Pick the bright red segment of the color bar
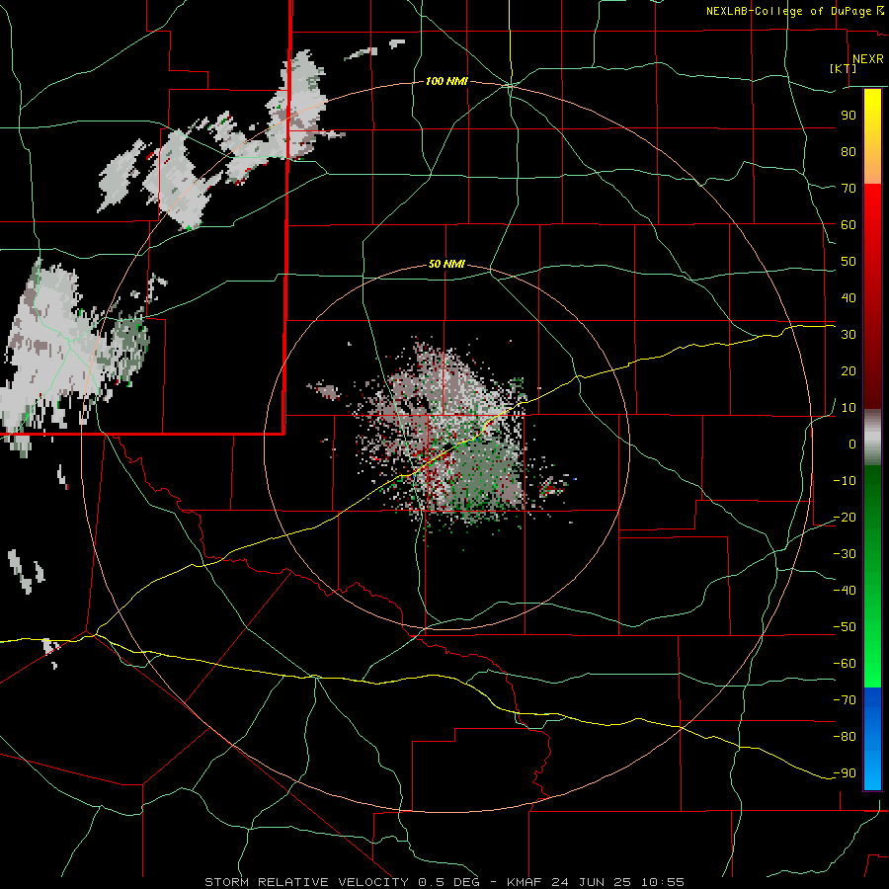This screenshot has height=889, width=889. coord(872,209)
